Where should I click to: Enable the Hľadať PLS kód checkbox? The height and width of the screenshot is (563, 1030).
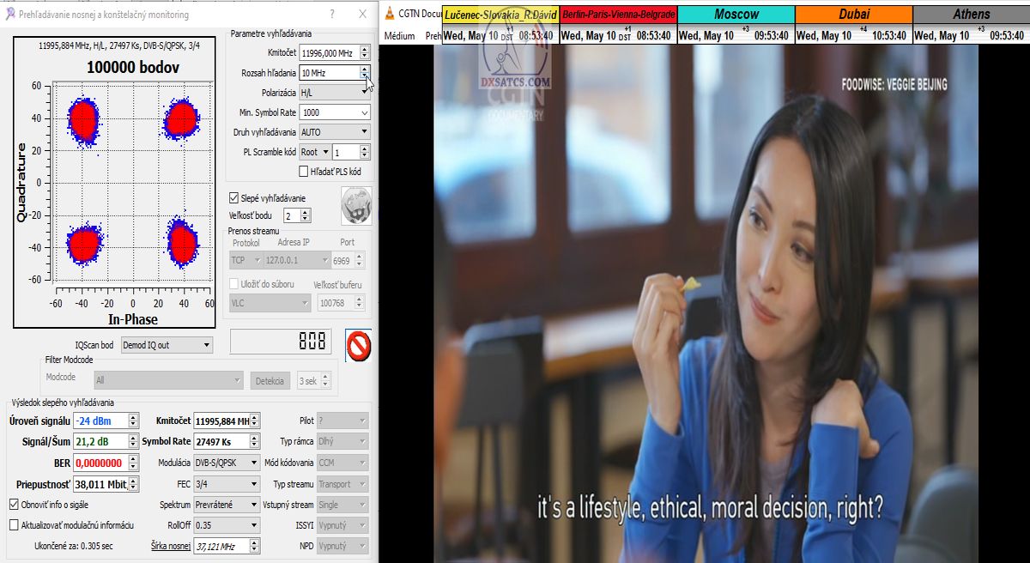tap(304, 171)
